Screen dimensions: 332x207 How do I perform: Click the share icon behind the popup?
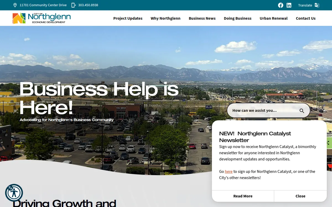click(x=329, y=143)
